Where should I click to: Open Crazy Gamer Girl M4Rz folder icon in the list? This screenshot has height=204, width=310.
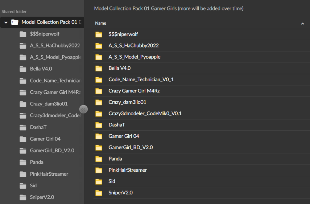[99, 91]
